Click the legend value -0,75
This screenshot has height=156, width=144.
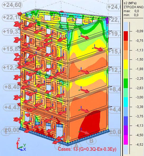[x=140, y=41]
